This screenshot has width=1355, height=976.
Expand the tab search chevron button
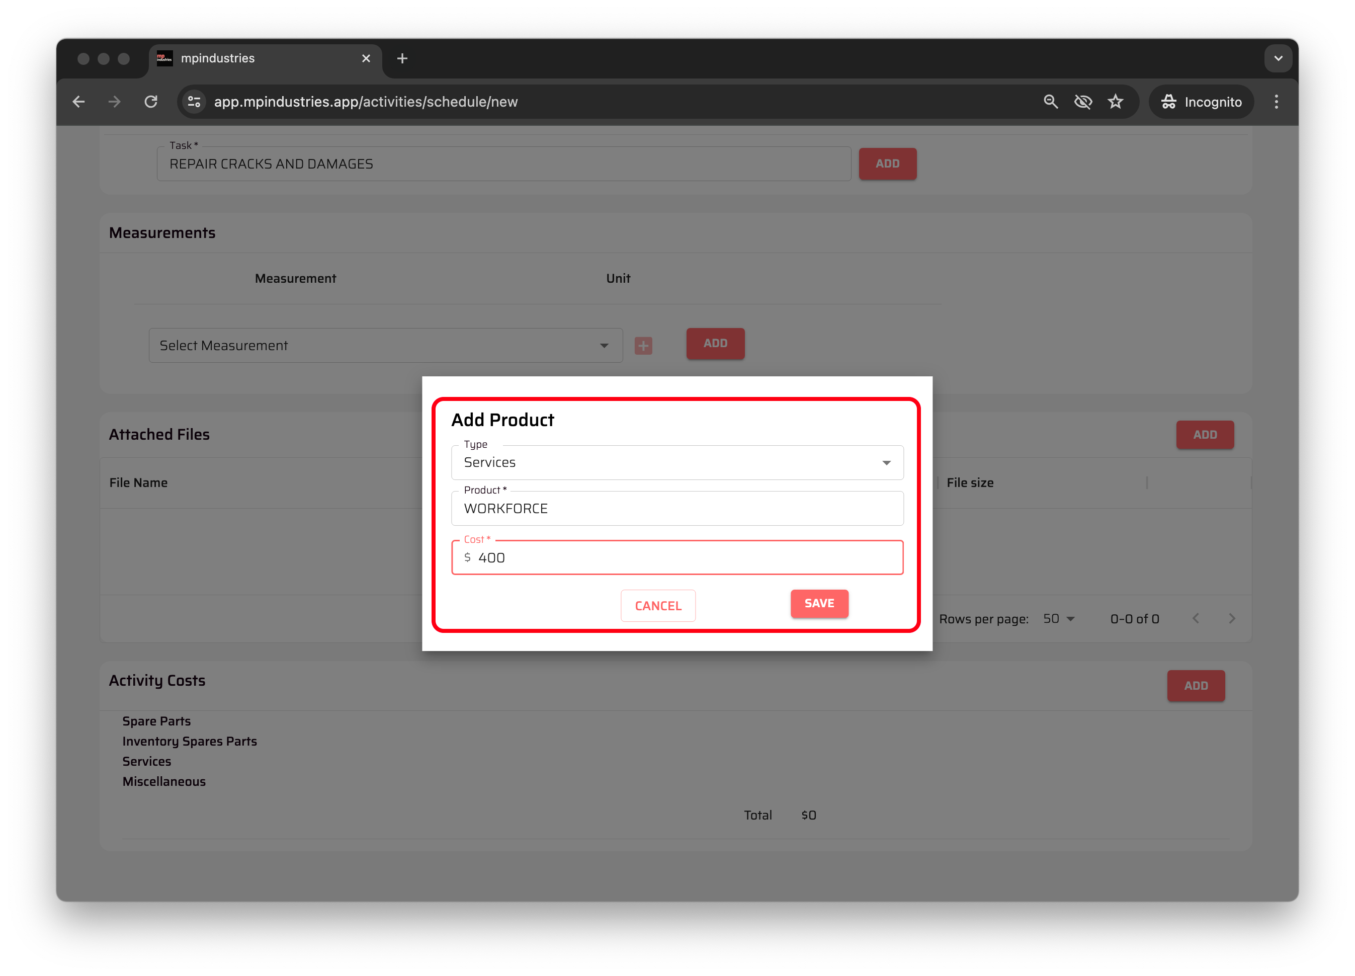[1278, 58]
